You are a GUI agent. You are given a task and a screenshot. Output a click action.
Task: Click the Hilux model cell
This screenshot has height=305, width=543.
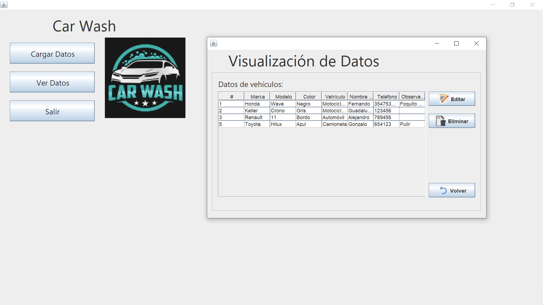pos(283,124)
